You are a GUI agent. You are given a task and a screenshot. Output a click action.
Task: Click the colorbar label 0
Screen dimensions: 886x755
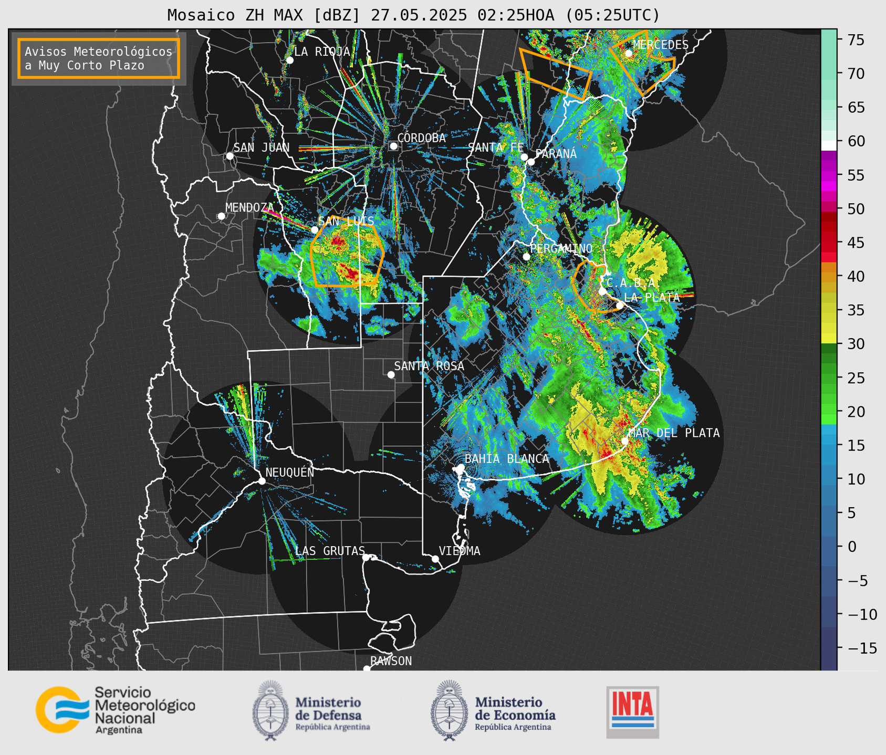852,547
